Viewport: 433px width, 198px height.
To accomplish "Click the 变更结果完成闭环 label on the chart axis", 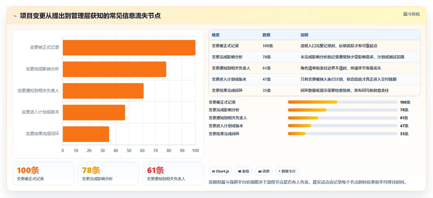I will pyautogui.click(x=43, y=134).
